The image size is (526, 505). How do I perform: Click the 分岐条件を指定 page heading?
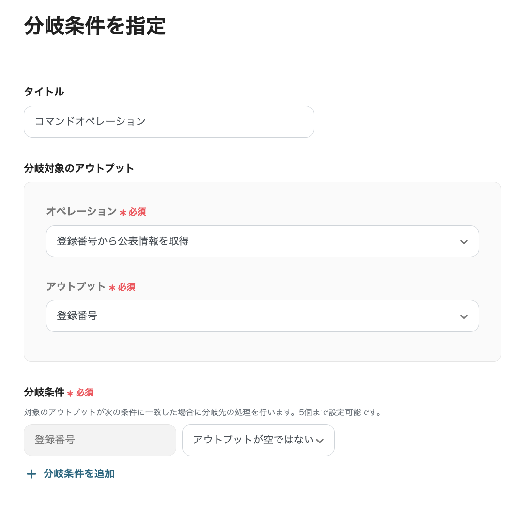(95, 27)
